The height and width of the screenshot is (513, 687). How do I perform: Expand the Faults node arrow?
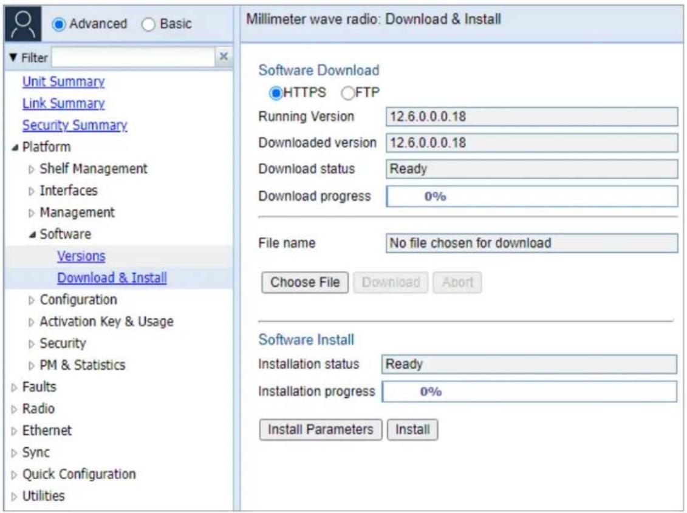point(14,388)
